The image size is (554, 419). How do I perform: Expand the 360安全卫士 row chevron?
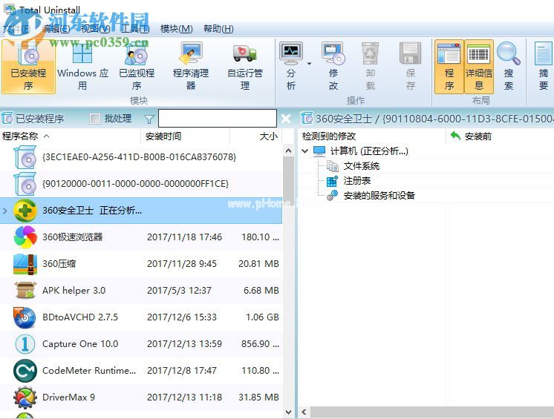click(5, 211)
